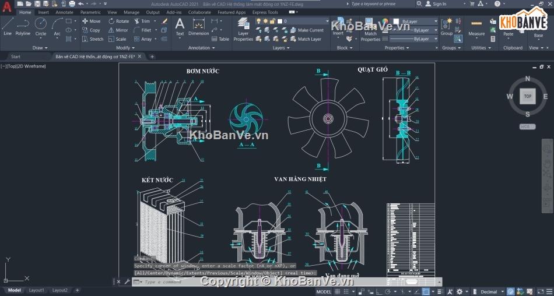Toggle clean screen mode
Screen dimensions: 554x296
click(x=541, y=292)
